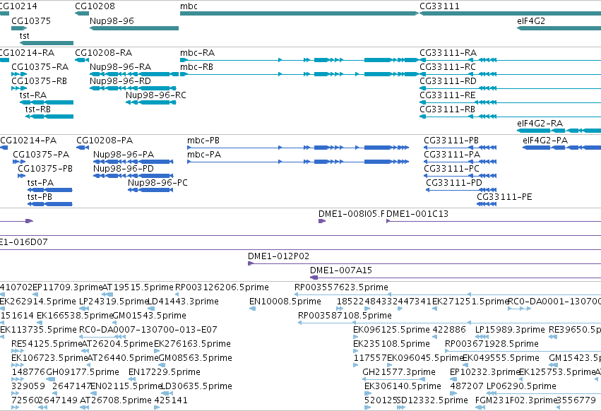Viewport: 601px width, 411px height.
Task: Select the DME1-001C13 clone label
Action: point(417,214)
